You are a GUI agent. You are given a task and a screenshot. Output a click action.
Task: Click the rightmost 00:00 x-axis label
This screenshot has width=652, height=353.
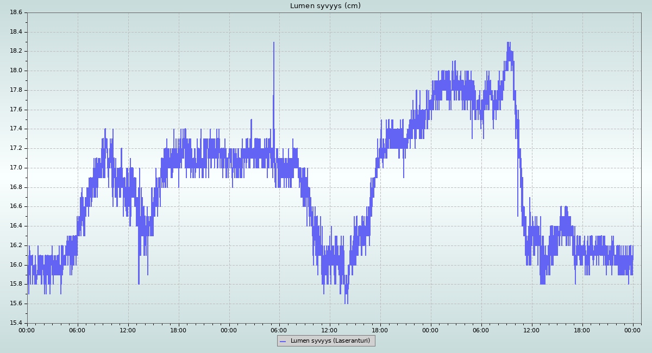click(x=632, y=330)
